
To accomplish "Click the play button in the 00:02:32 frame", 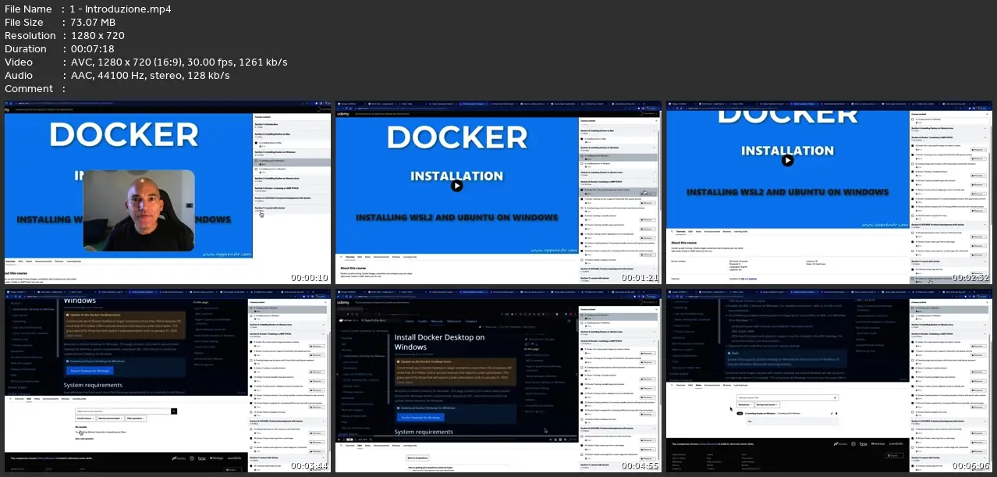I will point(788,160).
